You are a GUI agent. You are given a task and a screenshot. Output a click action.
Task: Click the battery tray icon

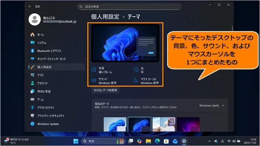point(239,141)
